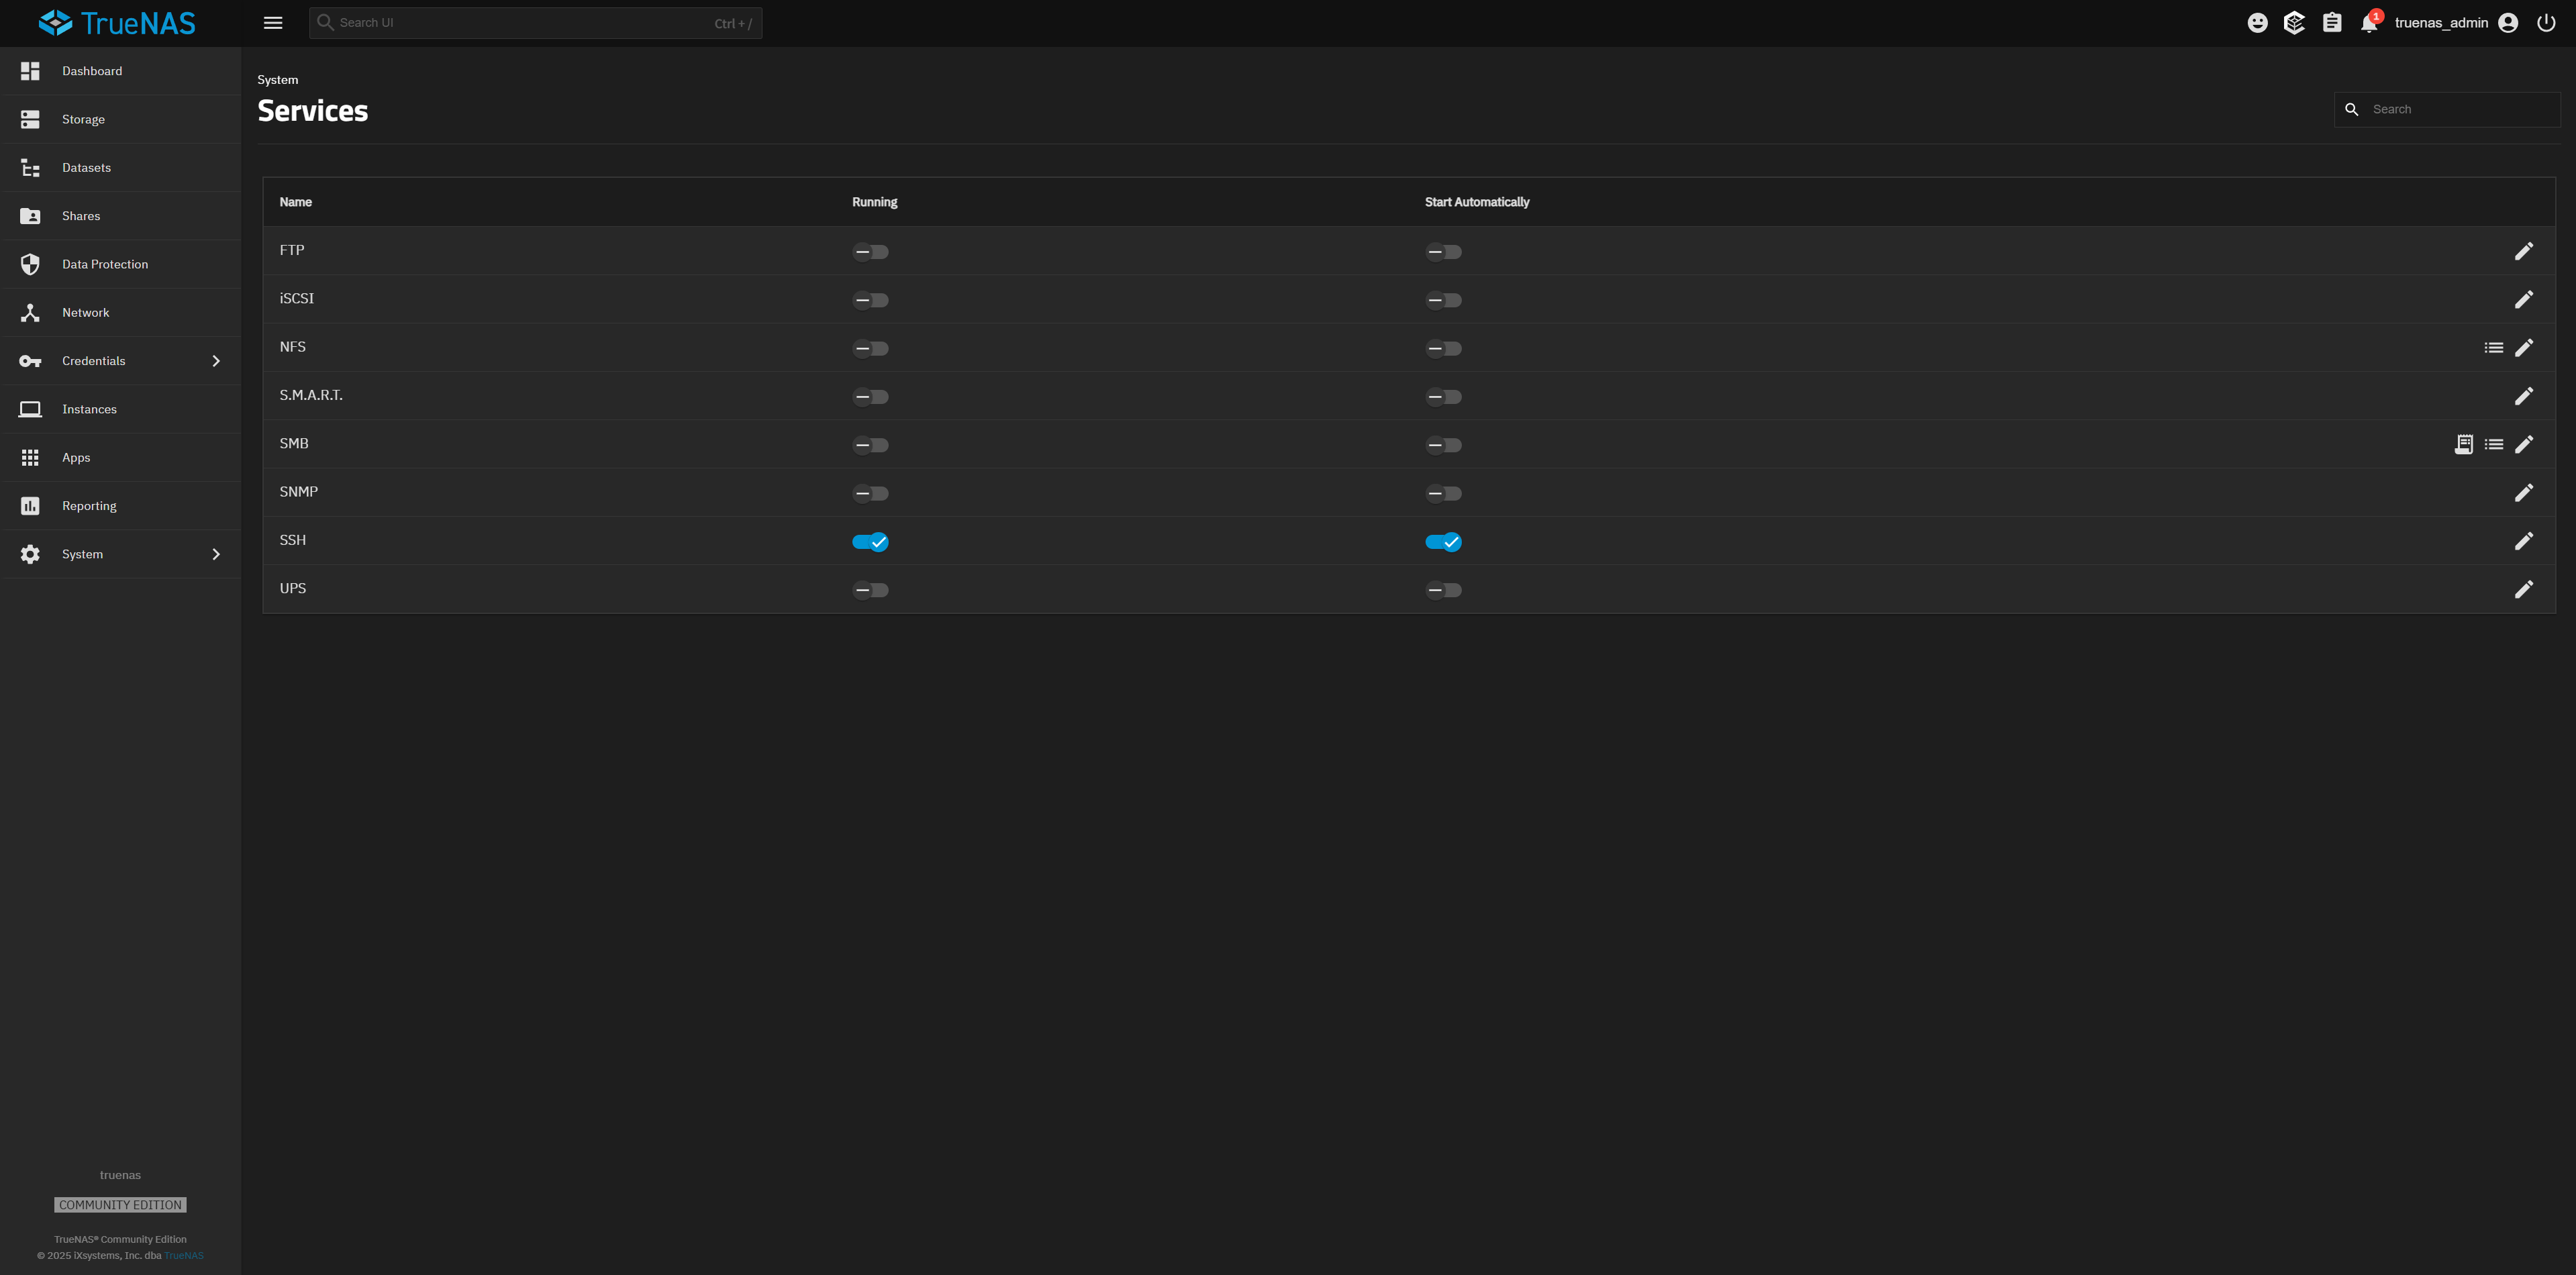Open the jobs clipboard icon
This screenshot has width=2576, height=1275.
point(2332,23)
